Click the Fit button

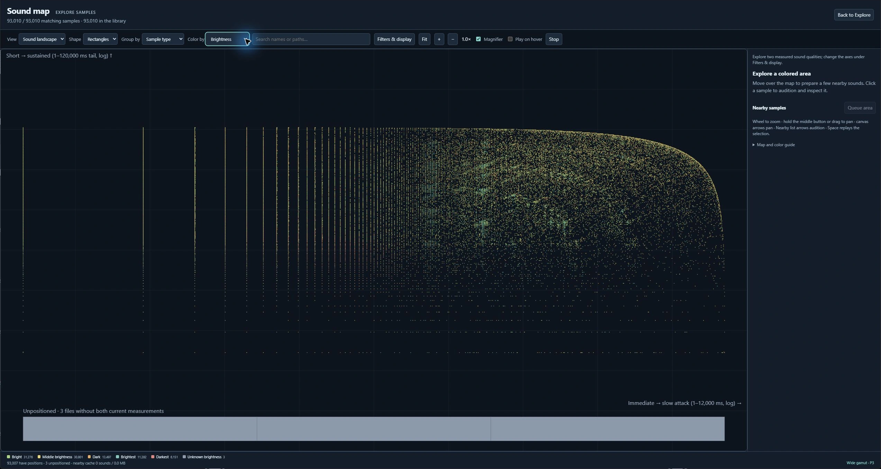(x=424, y=39)
